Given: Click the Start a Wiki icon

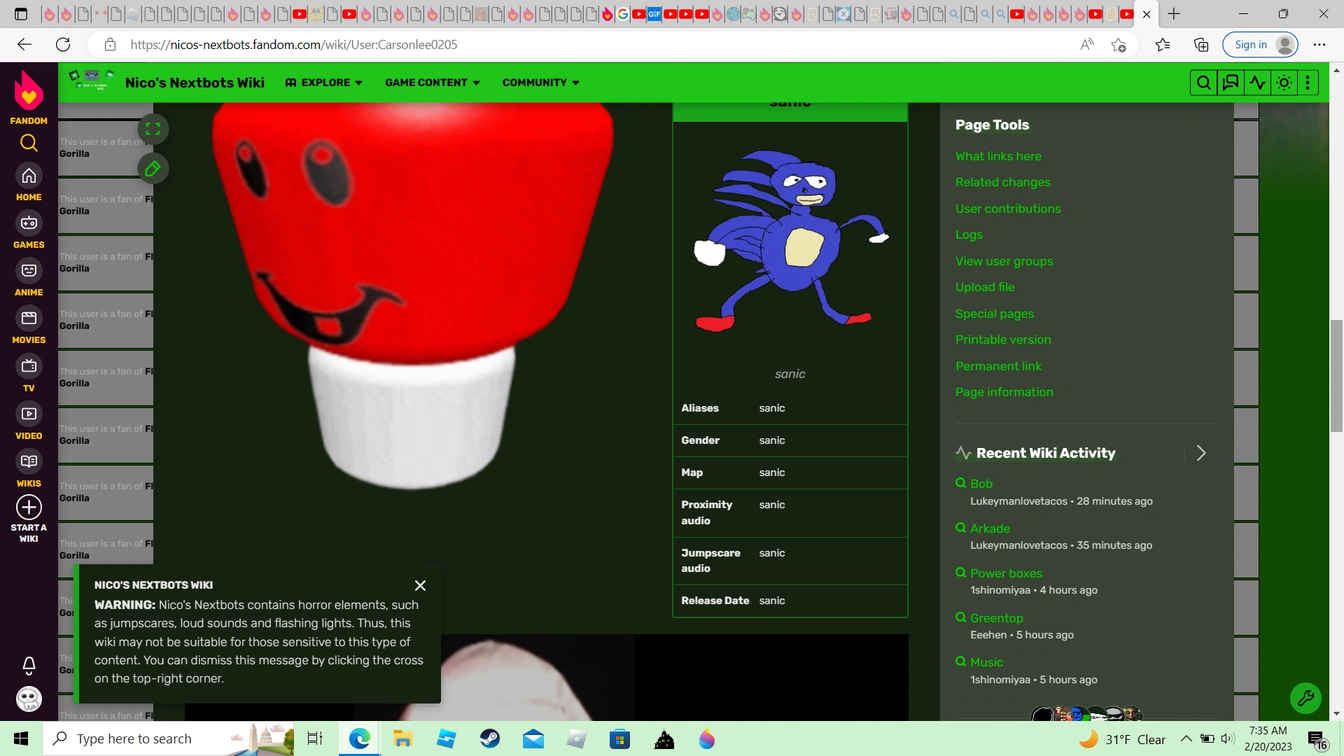Looking at the screenshot, I should click(x=28, y=507).
